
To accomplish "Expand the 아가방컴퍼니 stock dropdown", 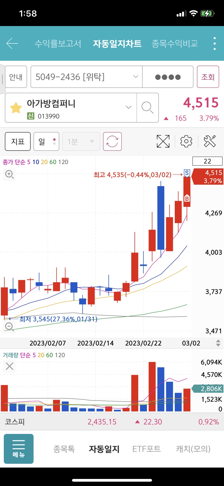I will (129, 107).
